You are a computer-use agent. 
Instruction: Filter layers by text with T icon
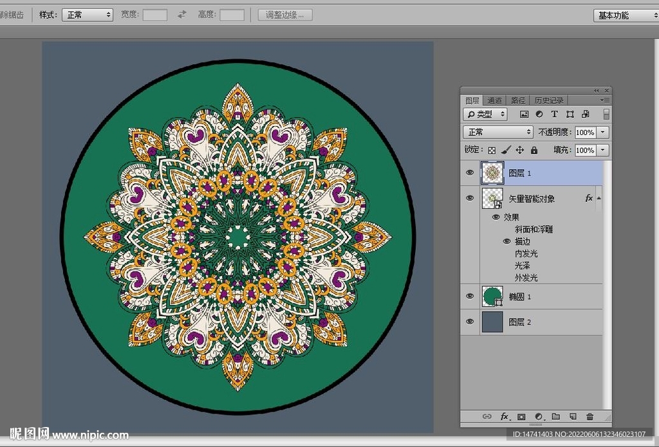click(554, 114)
